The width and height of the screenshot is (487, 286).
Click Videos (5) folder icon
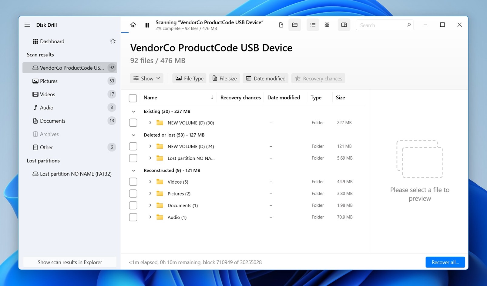pos(160,182)
